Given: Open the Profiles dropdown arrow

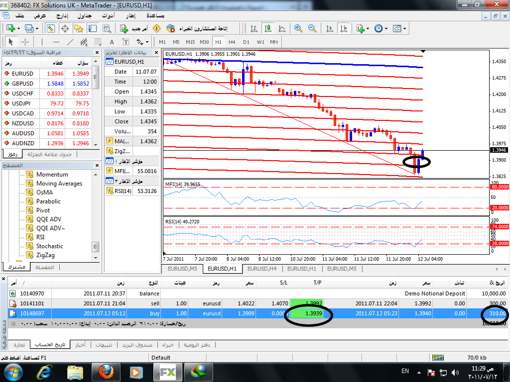Looking at the screenshot, I should [37, 28].
